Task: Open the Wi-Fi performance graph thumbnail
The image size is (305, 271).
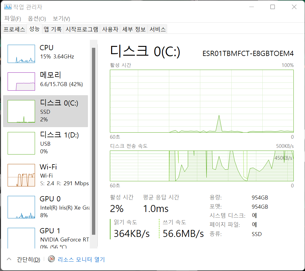Action: [21, 175]
